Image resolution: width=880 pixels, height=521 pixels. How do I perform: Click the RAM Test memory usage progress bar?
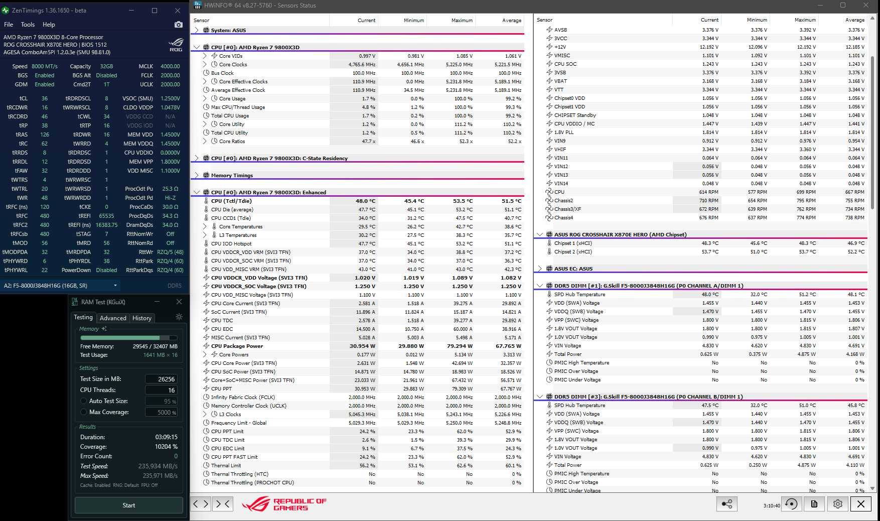[x=129, y=338]
